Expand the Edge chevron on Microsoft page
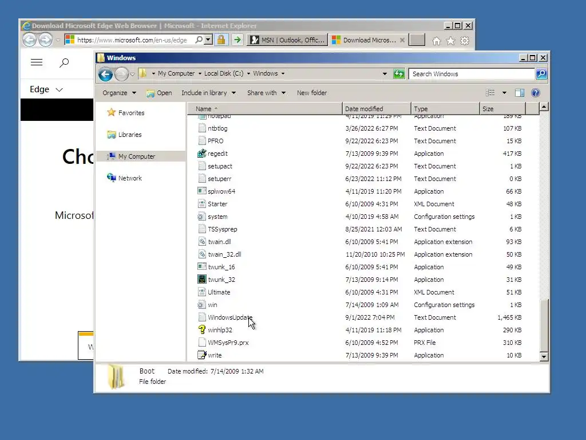Screen dimensions: 586x440 [x=59, y=90]
